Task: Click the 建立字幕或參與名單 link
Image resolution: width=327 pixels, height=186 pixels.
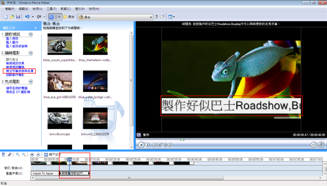Action: coord(20,71)
